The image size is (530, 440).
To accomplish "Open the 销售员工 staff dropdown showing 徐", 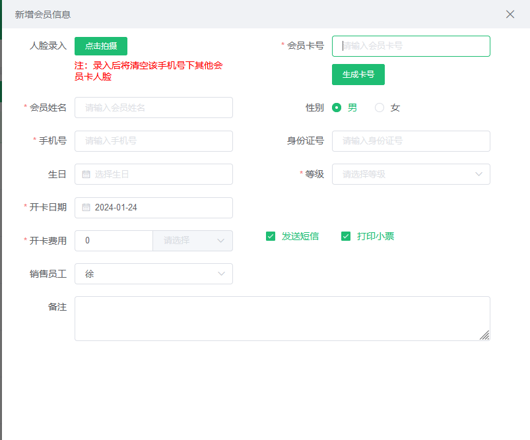I will (x=153, y=274).
